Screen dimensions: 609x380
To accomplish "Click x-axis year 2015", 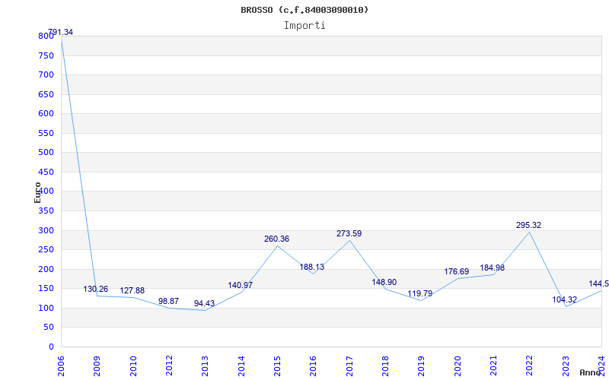I will click(277, 366).
